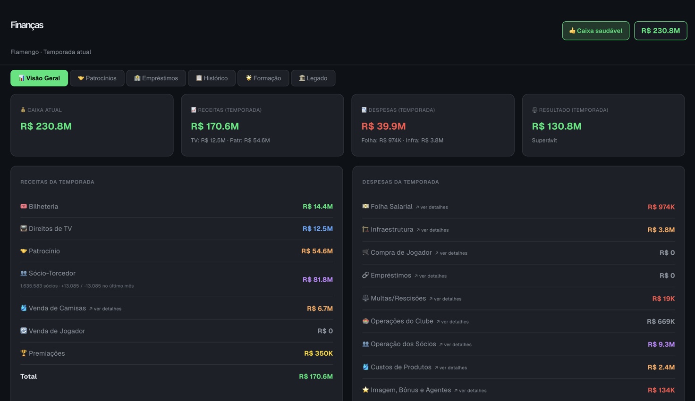
Task: Click the TV icon beside Direitos de TV
Action: point(24,228)
